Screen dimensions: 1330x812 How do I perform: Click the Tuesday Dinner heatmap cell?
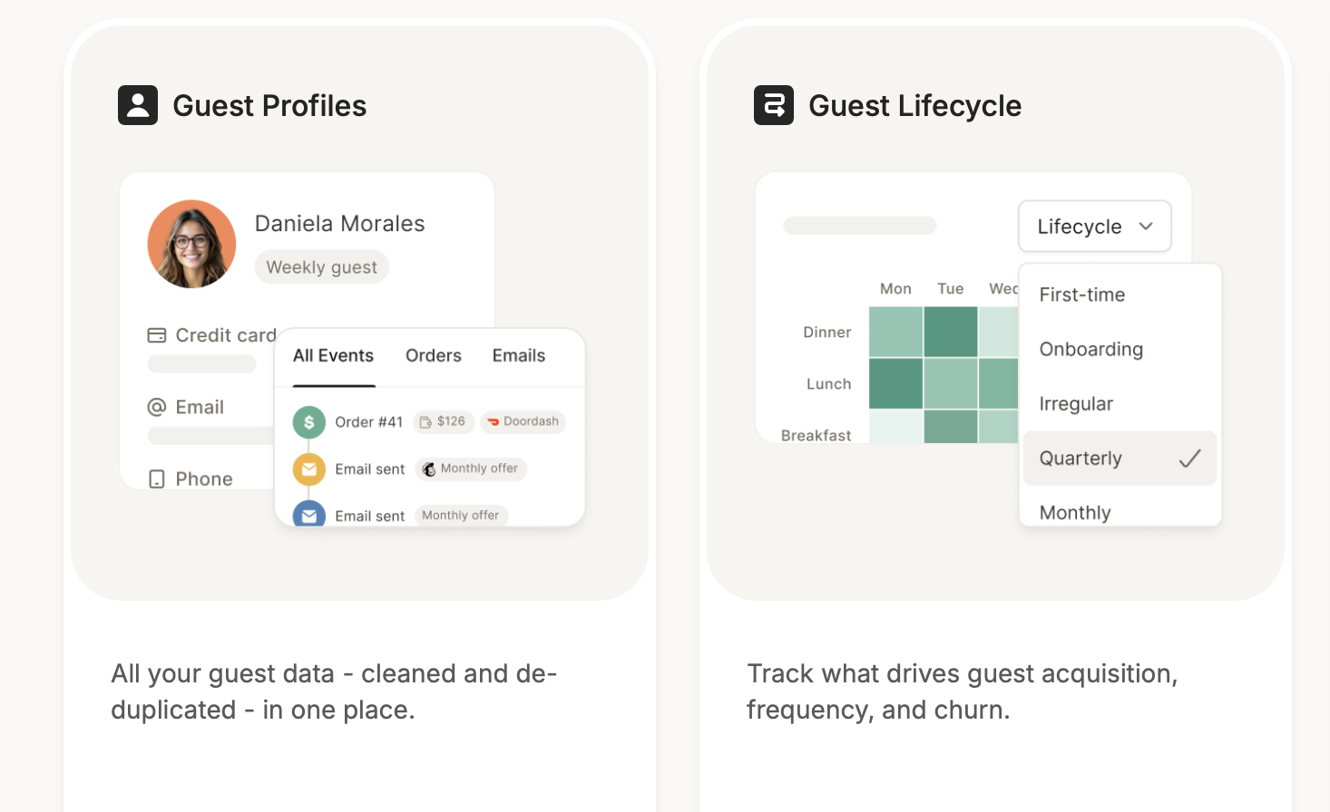[x=951, y=332]
